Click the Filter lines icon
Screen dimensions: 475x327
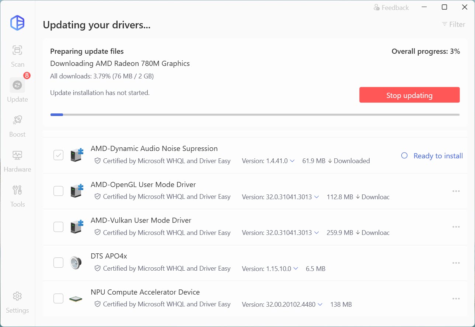(444, 24)
